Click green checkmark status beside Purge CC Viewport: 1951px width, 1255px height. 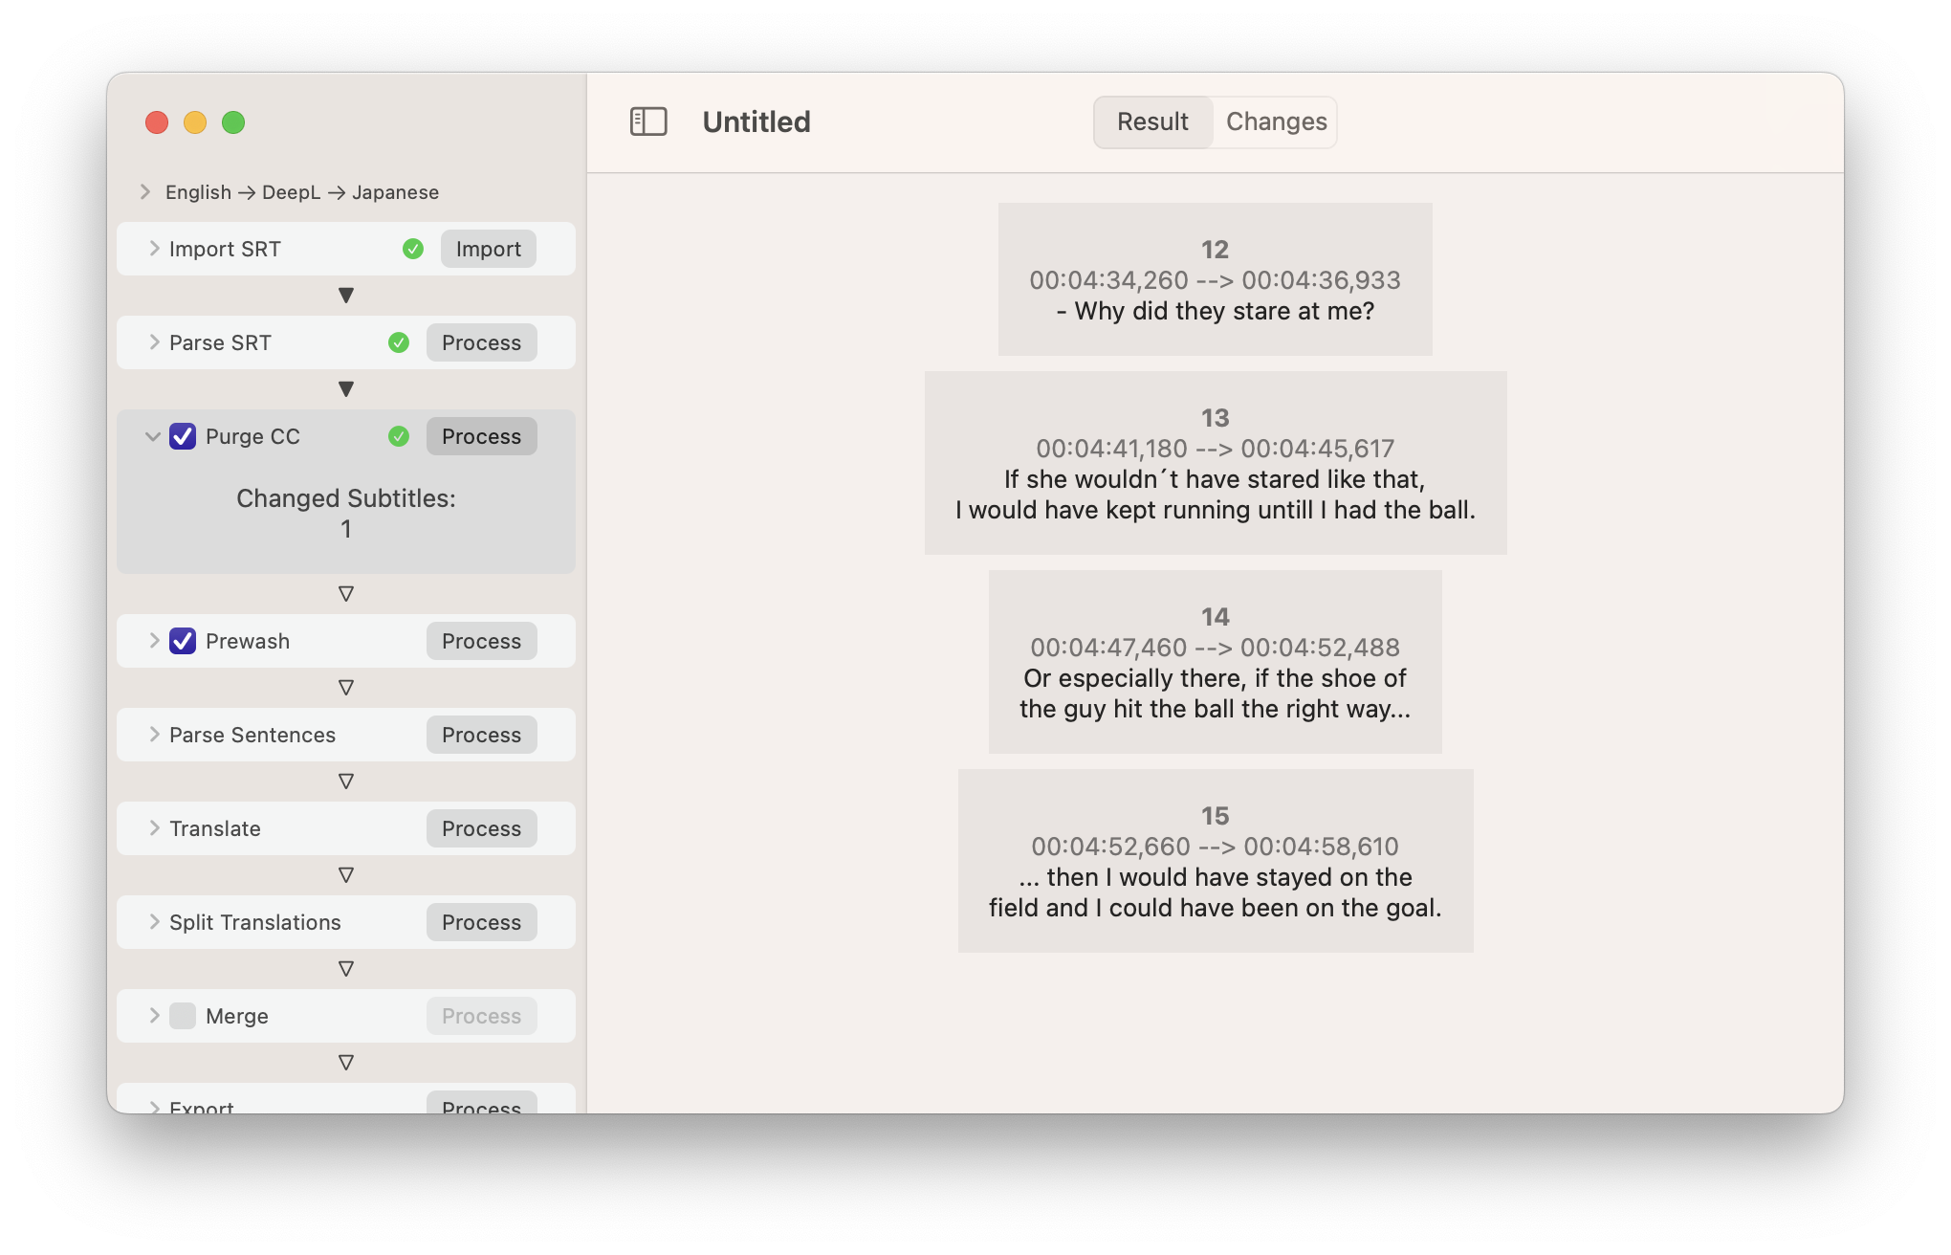point(399,436)
